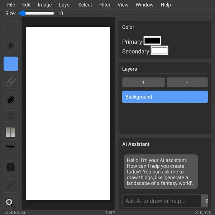The width and height of the screenshot is (215, 215).
Task: Open the File menu
Action: click(11, 5)
